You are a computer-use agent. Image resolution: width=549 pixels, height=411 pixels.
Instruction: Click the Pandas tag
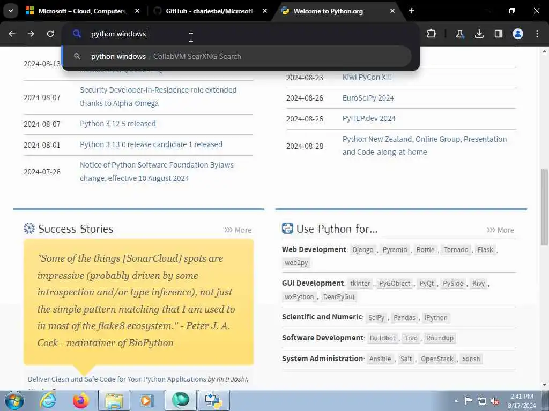tap(404, 318)
